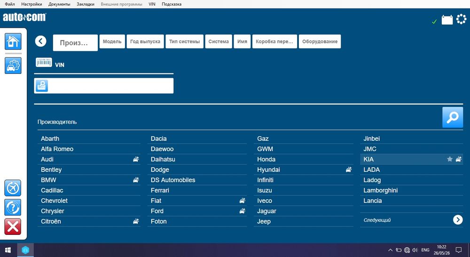Select the Произ... manufacturer tab

75,43
